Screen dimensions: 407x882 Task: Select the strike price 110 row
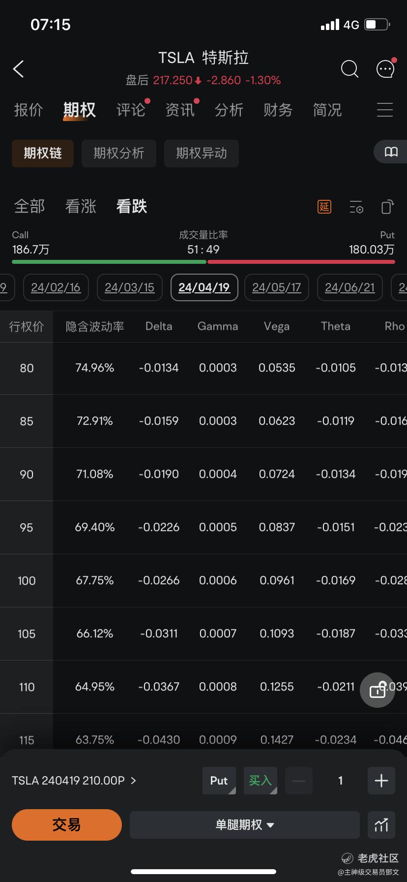coord(203,687)
